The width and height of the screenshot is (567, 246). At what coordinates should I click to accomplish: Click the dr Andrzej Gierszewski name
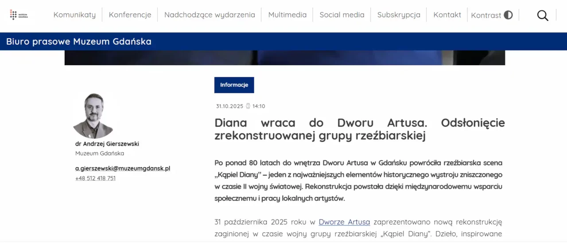point(107,144)
